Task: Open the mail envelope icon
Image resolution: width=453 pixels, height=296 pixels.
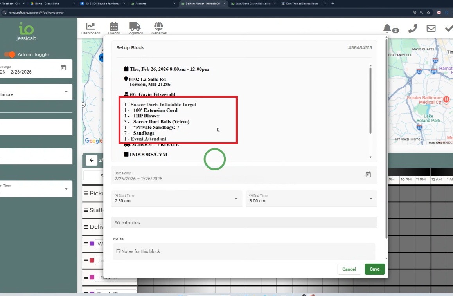Action: [x=431, y=29]
